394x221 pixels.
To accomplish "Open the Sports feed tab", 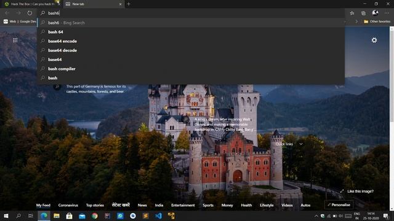I will tap(208, 205).
